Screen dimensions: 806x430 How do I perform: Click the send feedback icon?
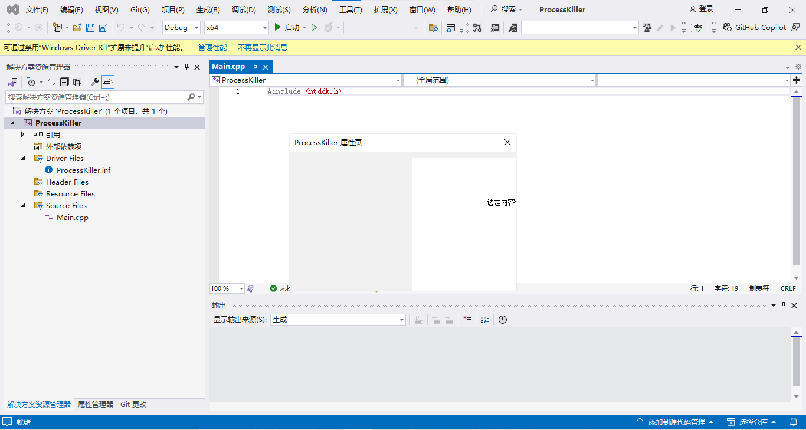795,27
